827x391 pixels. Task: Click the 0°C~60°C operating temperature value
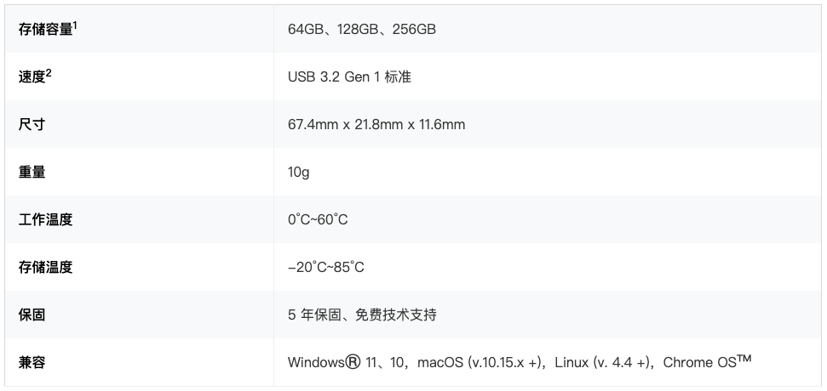click(318, 219)
